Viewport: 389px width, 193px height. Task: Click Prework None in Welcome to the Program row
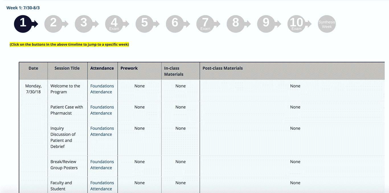click(140, 86)
